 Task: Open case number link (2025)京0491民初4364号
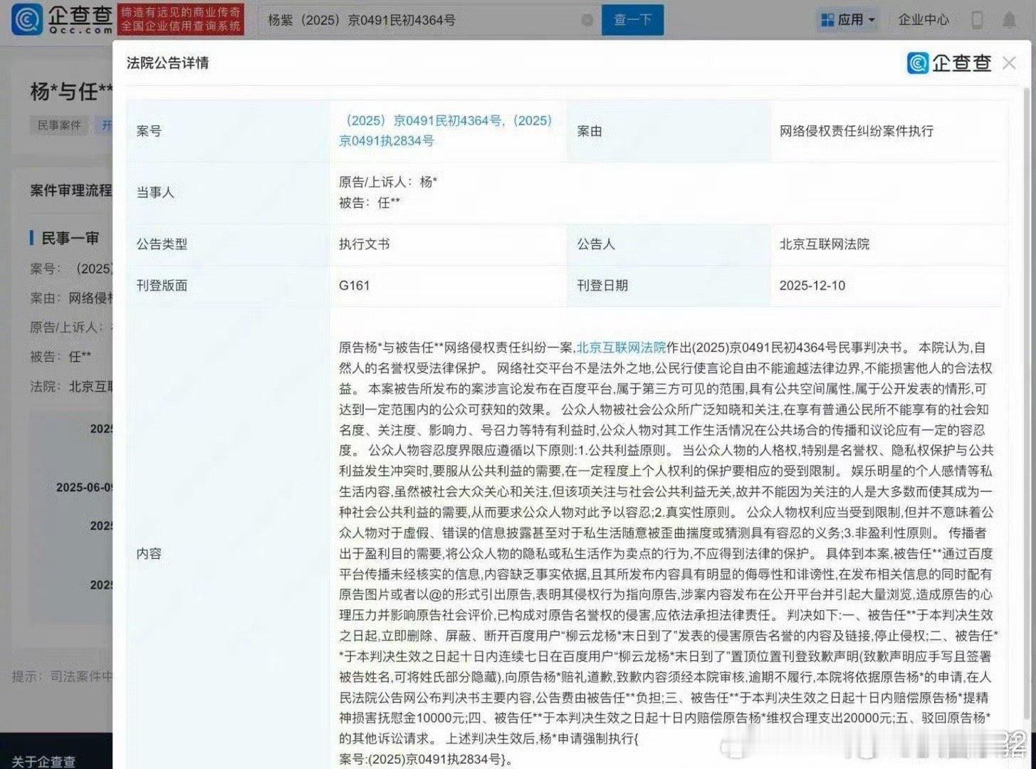click(423, 120)
